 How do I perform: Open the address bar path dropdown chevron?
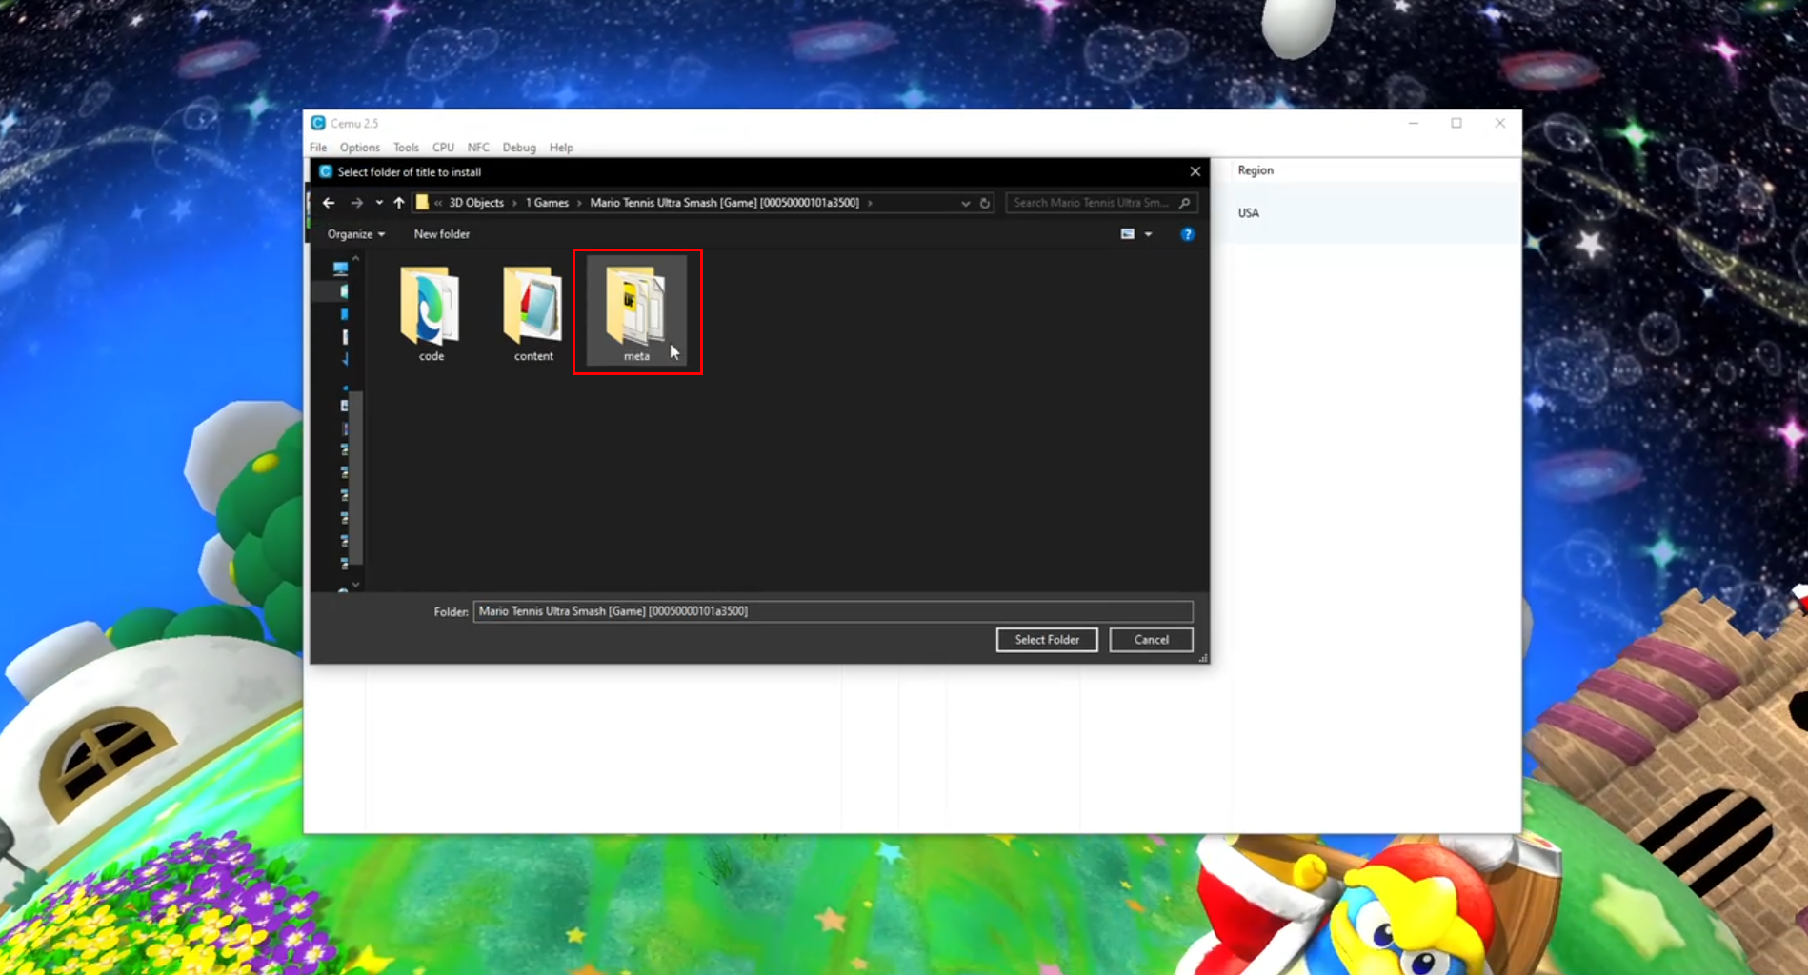click(x=966, y=203)
